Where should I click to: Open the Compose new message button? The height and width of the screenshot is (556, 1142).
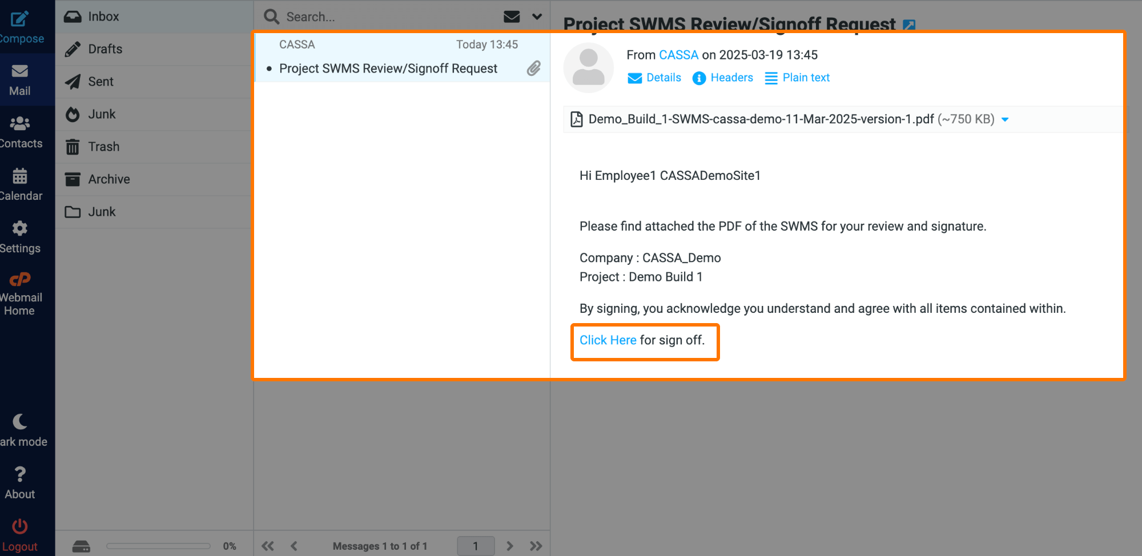(21, 27)
